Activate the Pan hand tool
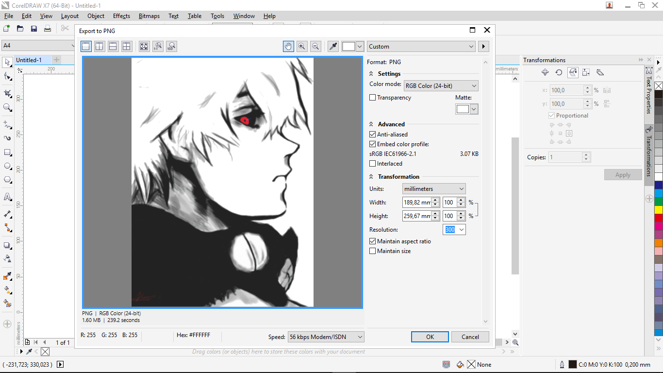Viewport: 663px width, 373px height. pyautogui.click(x=288, y=46)
